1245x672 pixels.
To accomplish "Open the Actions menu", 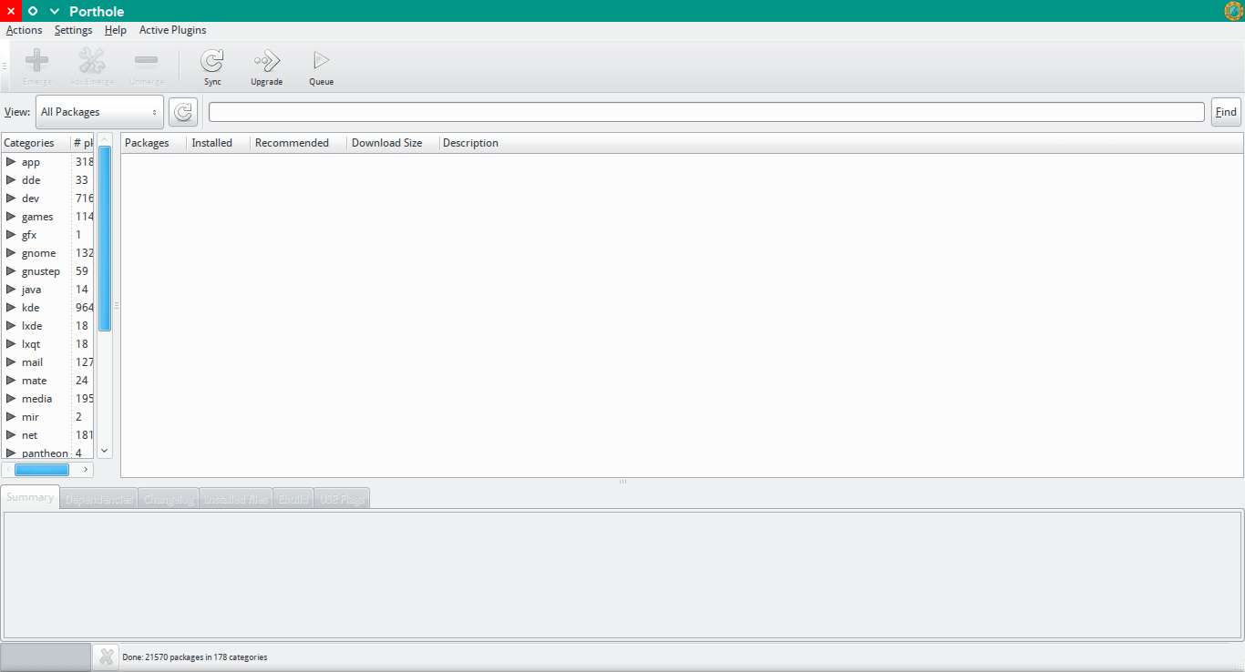I will click(24, 29).
